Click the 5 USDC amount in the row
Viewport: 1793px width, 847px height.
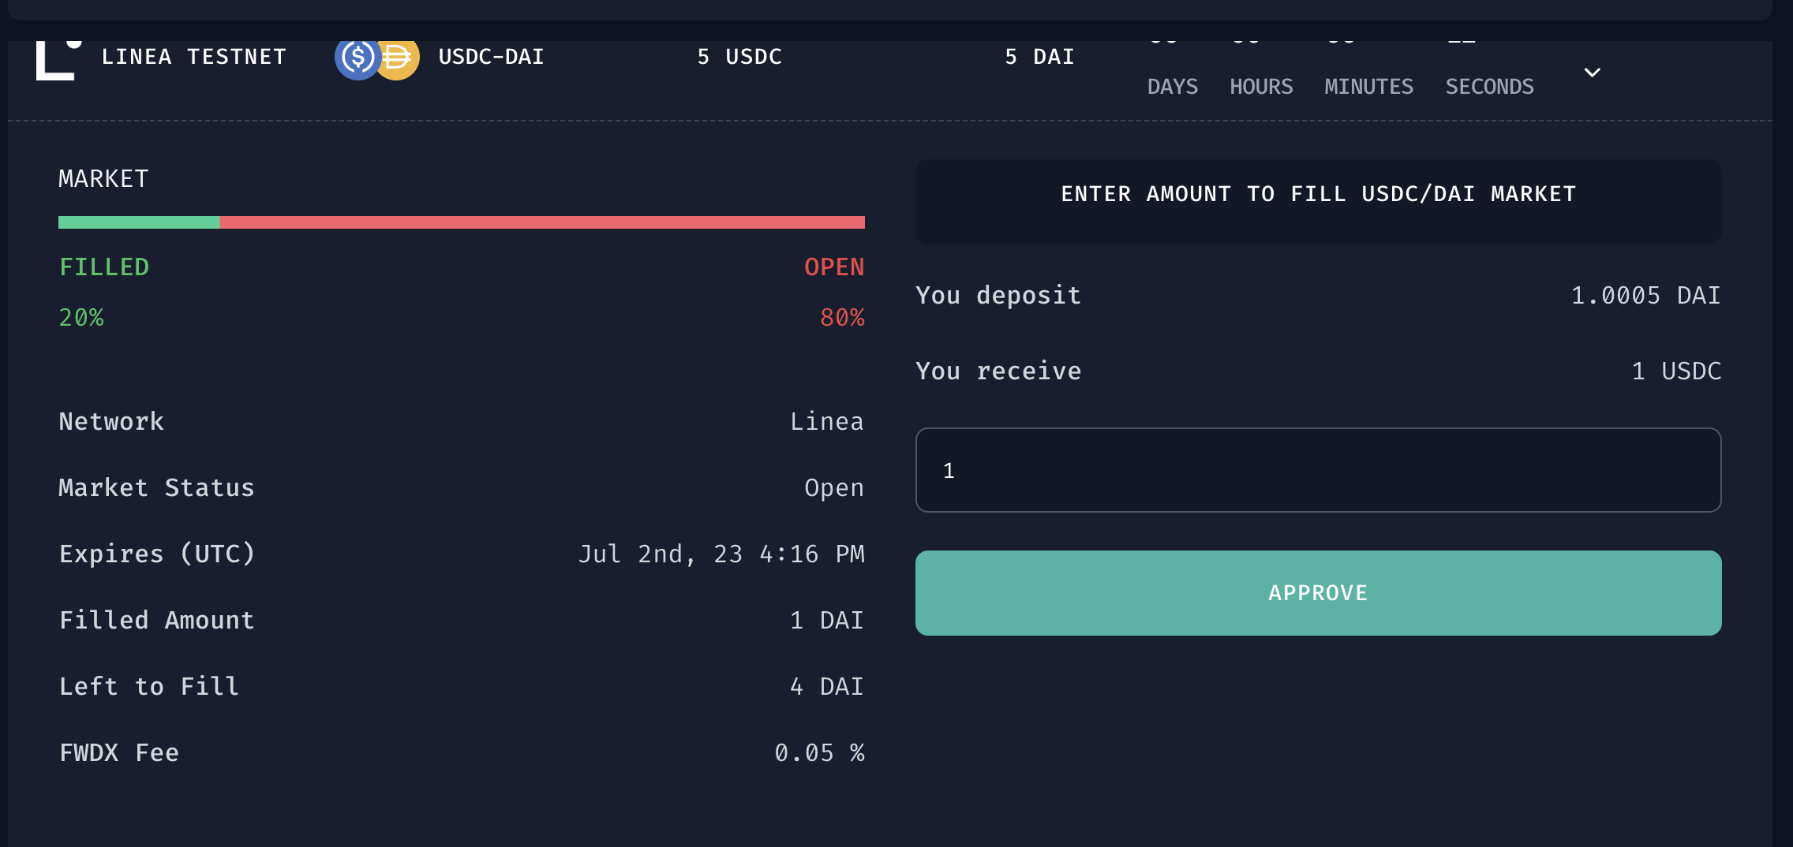739,57
